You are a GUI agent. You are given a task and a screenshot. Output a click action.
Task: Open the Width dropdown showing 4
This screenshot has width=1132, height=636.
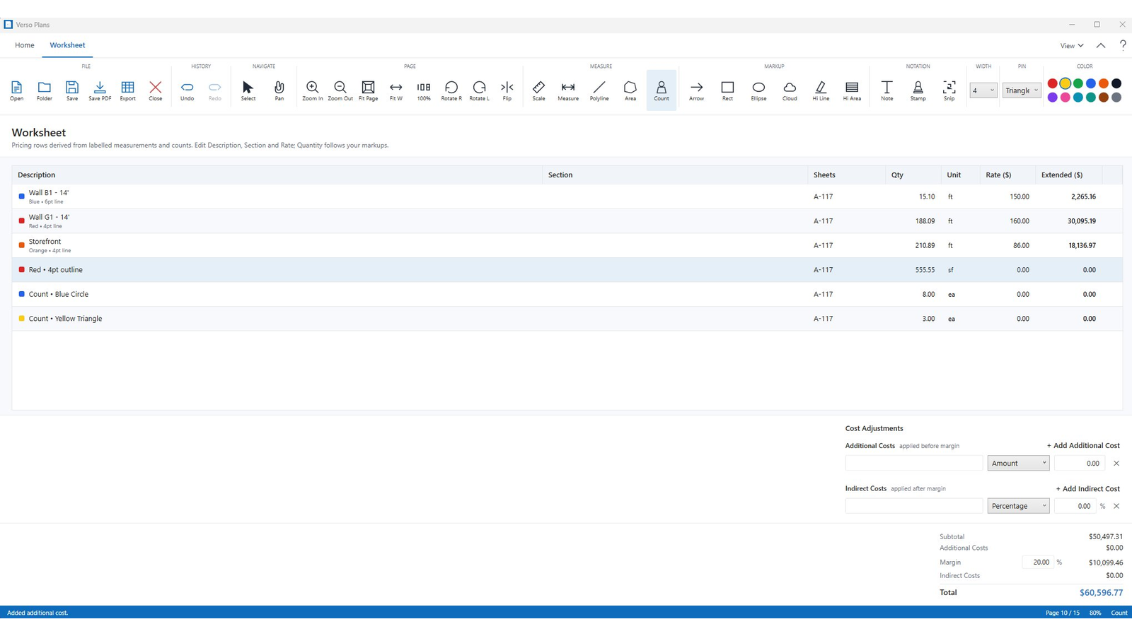[983, 90]
